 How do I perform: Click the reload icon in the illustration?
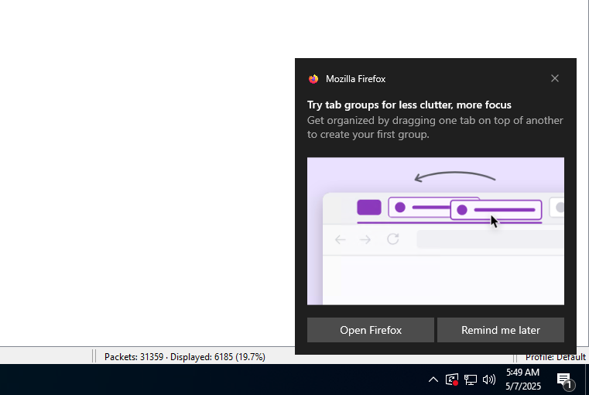[393, 239]
